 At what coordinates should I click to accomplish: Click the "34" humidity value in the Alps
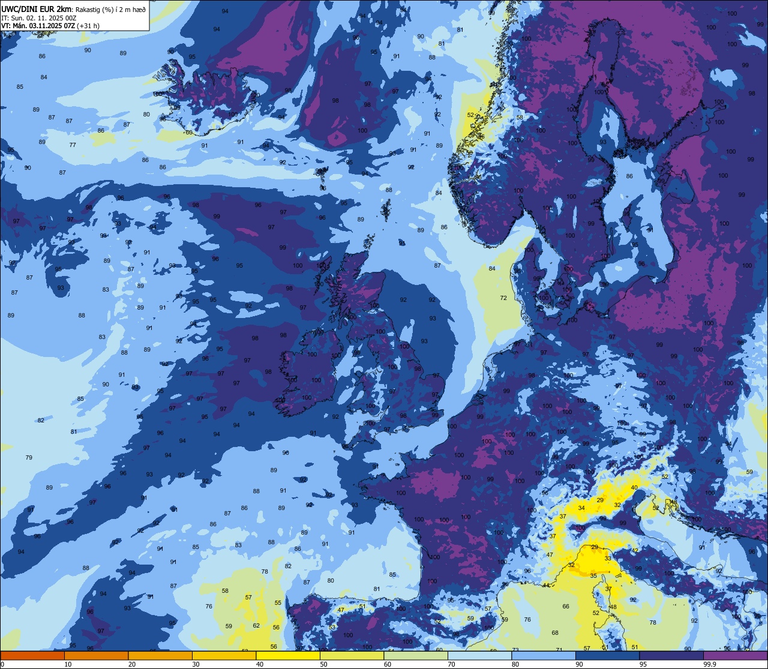pos(581,508)
